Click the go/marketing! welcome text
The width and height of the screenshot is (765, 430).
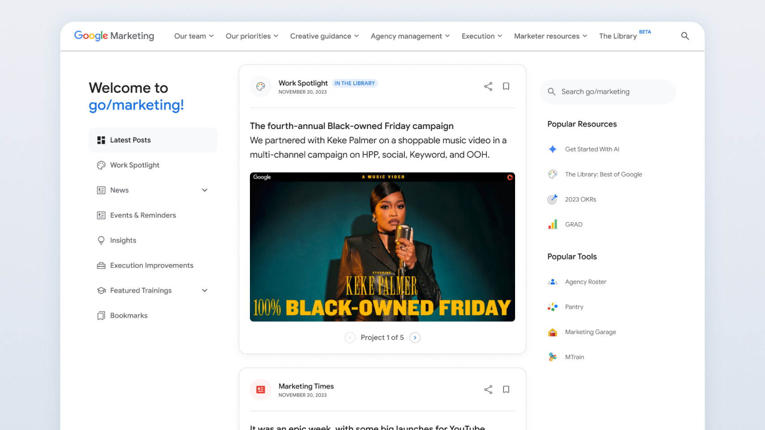click(x=136, y=105)
